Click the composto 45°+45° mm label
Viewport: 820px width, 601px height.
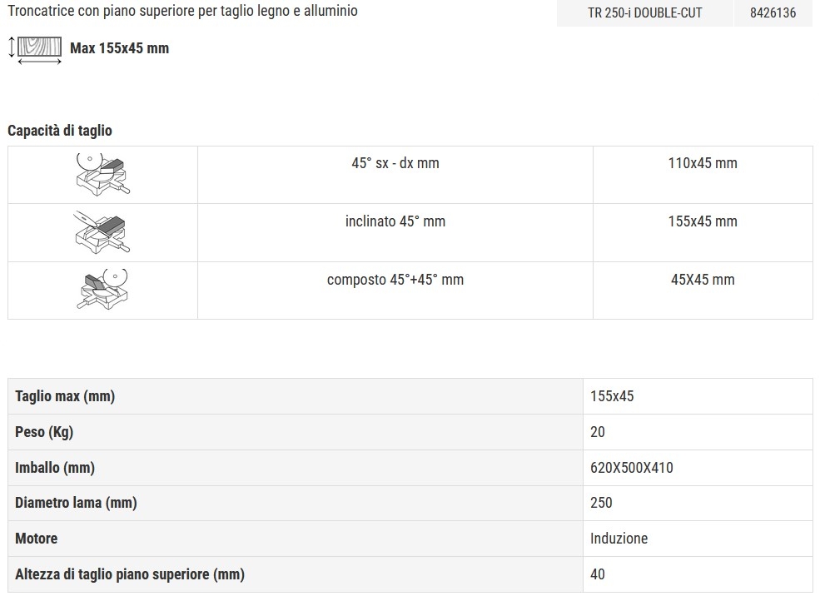pyautogui.click(x=395, y=280)
